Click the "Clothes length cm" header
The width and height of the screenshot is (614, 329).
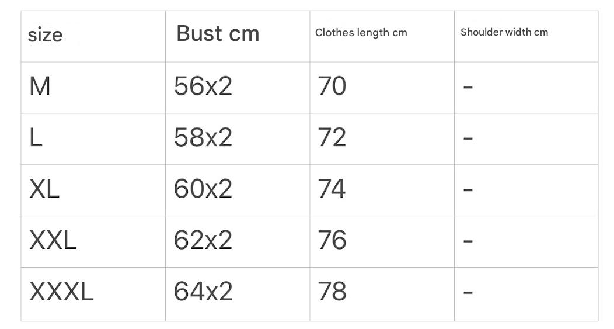pyautogui.click(x=361, y=33)
